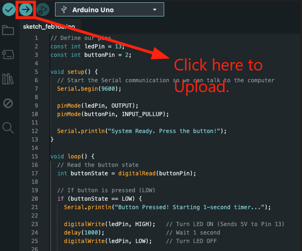The image size is (302, 251).
Task: Click the '// Wait 1 second' comment
Action: [x=193, y=233]
